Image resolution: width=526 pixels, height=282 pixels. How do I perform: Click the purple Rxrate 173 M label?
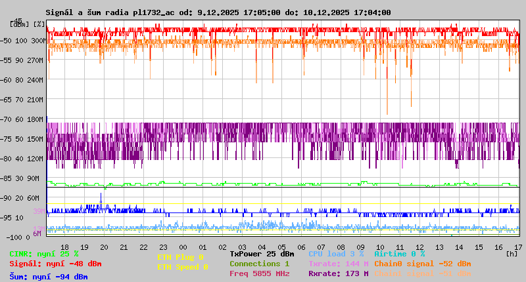338,273
